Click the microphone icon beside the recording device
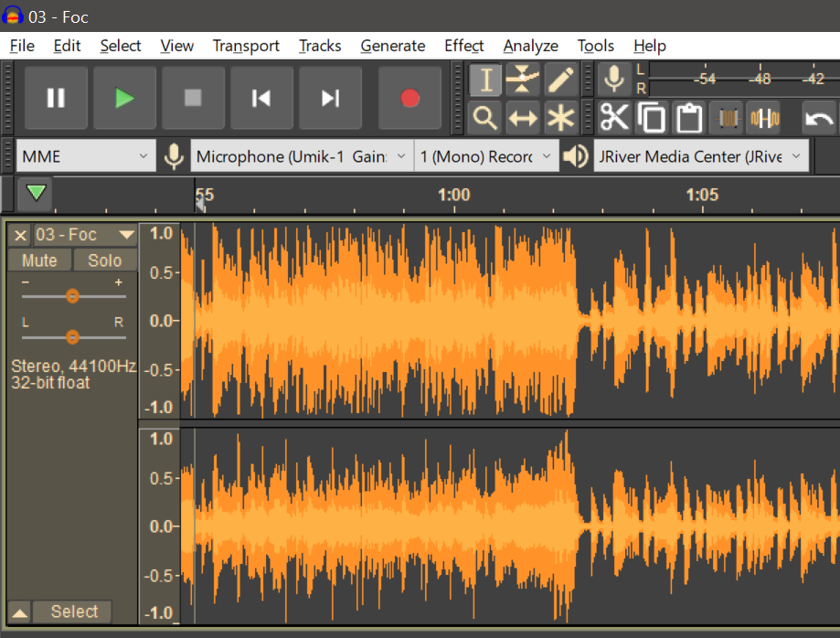Image resolution: width=840 pixels, height=638 pixels. point(174,156)
